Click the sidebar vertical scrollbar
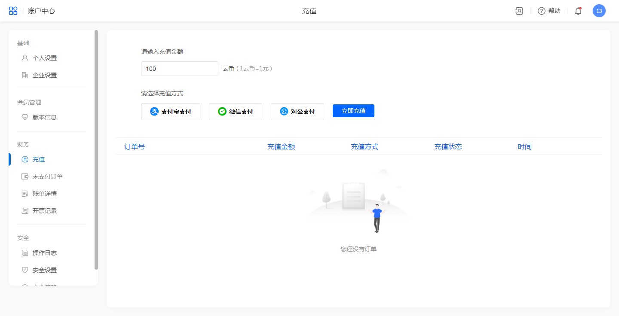The height and width of the screenshot is (316, 619). tap(96, 149)
